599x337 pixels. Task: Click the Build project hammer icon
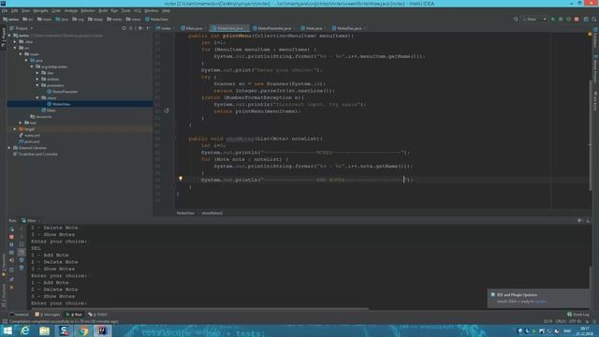click(516, 19)
